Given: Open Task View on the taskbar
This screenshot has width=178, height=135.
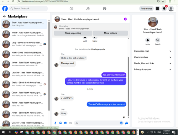Looking at the screenshot, I should click(10, 132).
